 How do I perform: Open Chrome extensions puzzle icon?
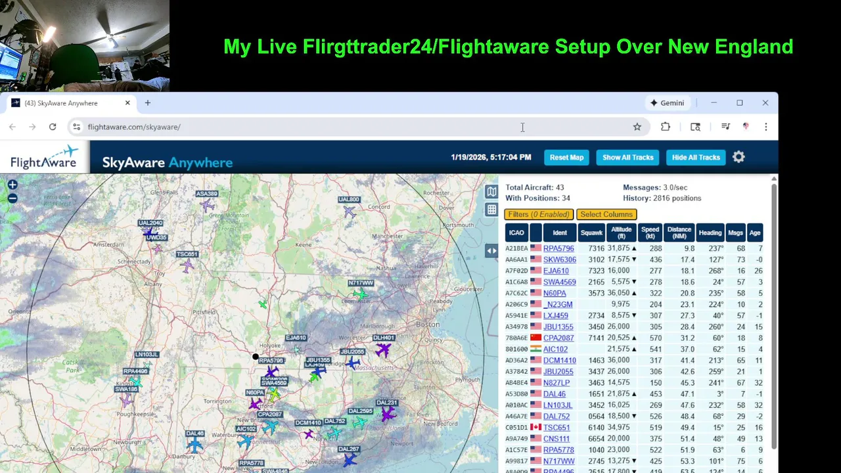[x=666, y=127]
